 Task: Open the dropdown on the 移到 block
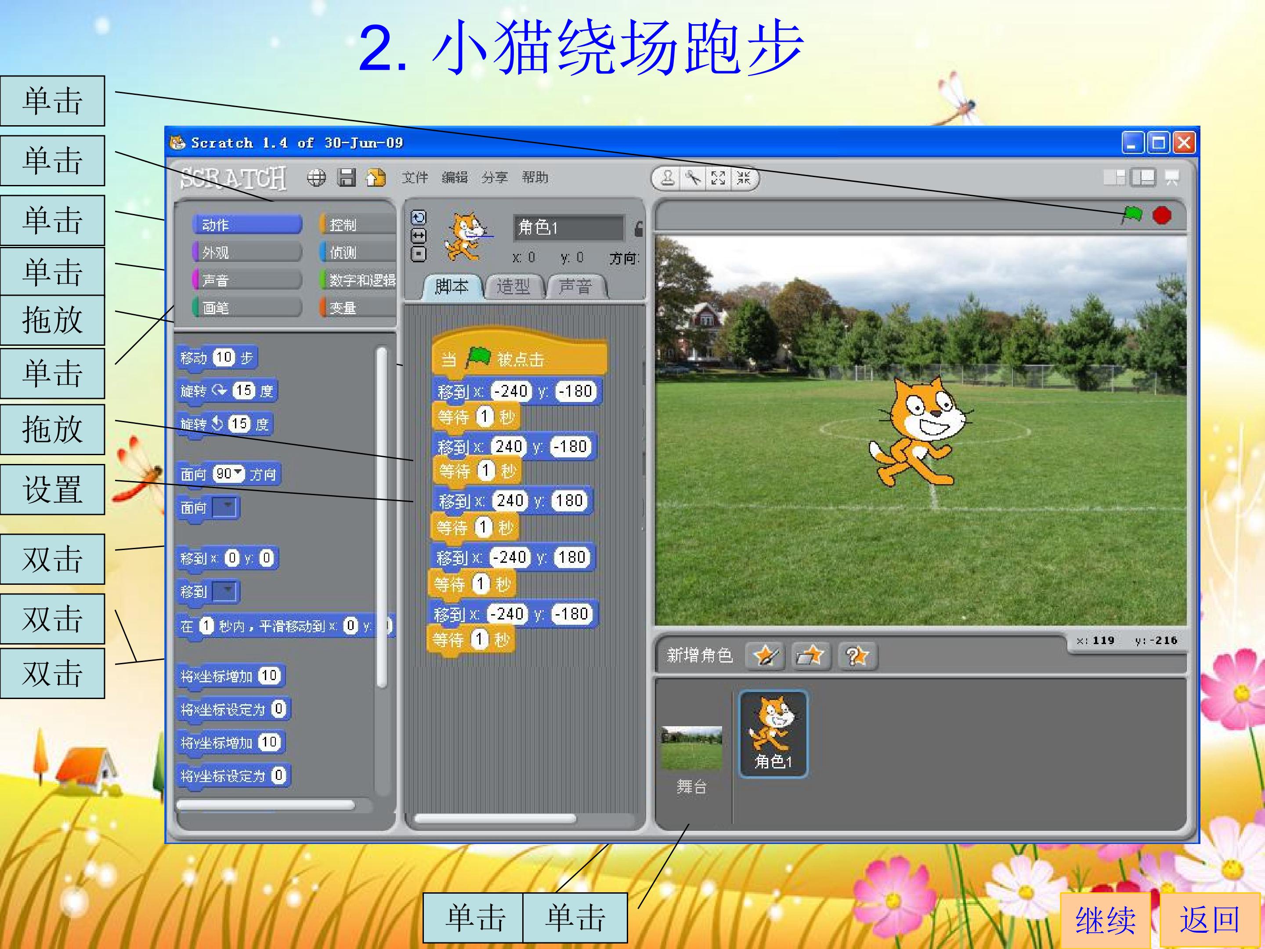coord(225,591)
